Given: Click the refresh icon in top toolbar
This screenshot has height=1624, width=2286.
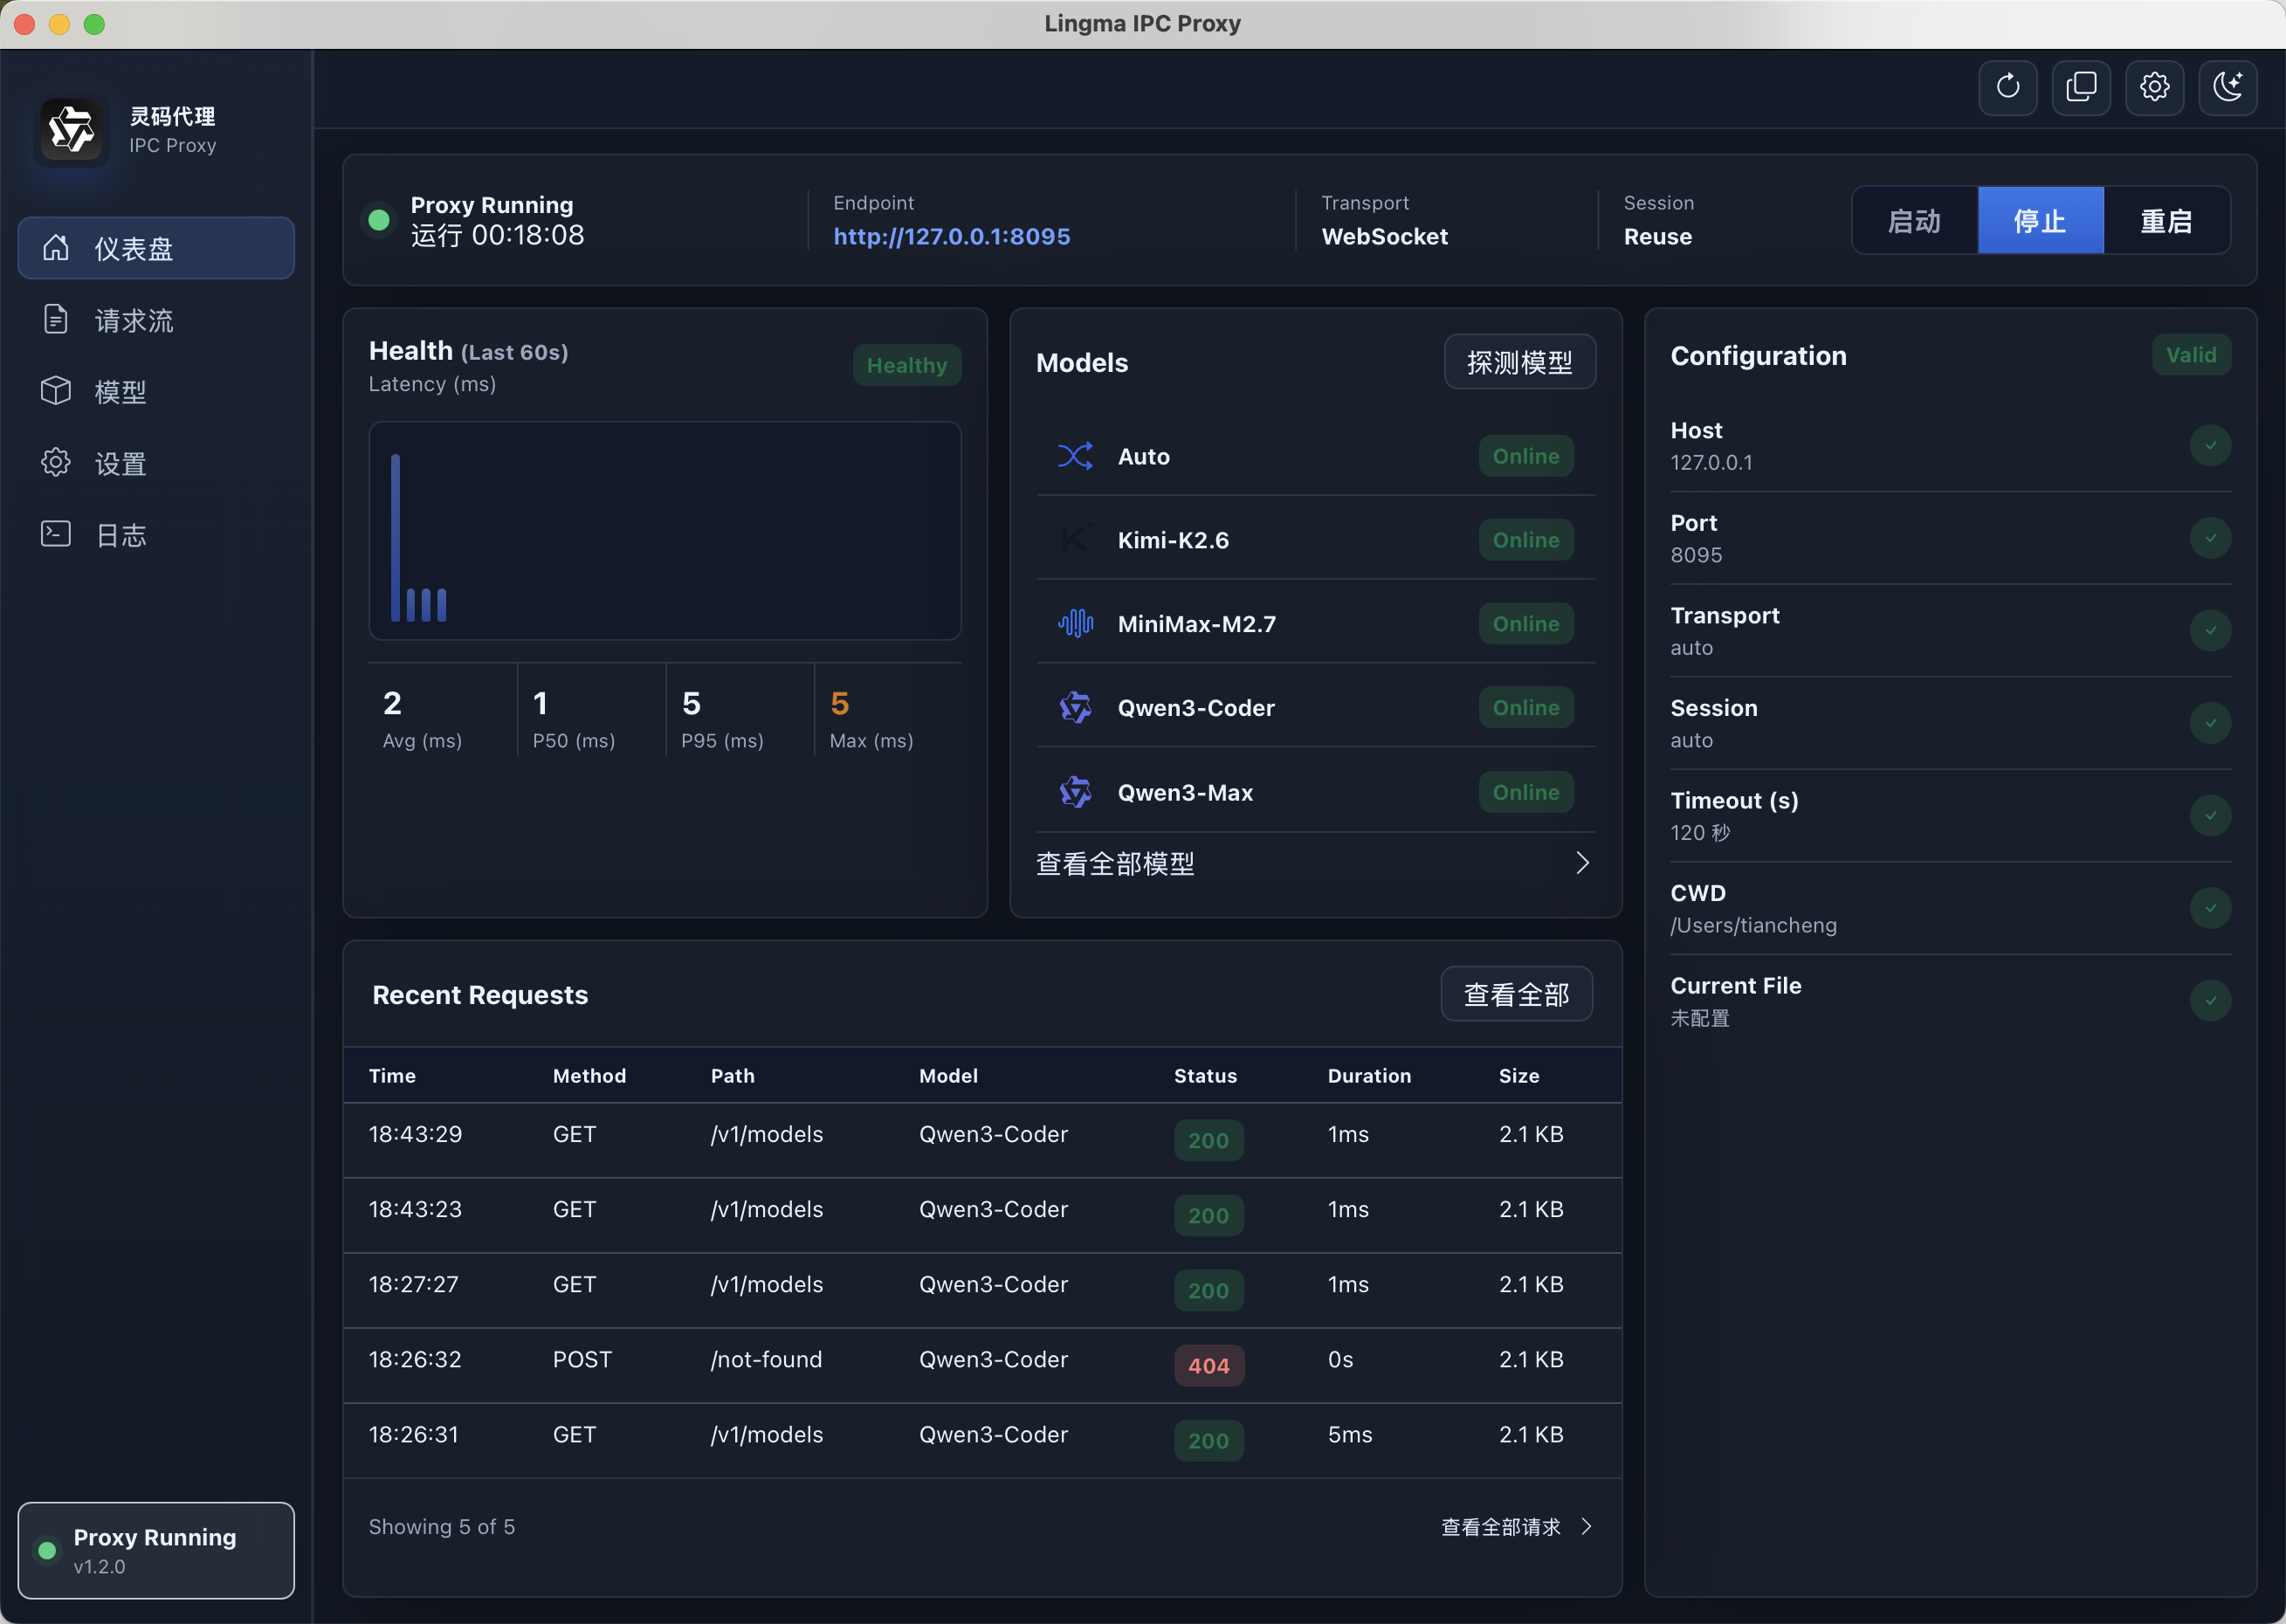Looking at the screenshot, I should coord(2007,87).
